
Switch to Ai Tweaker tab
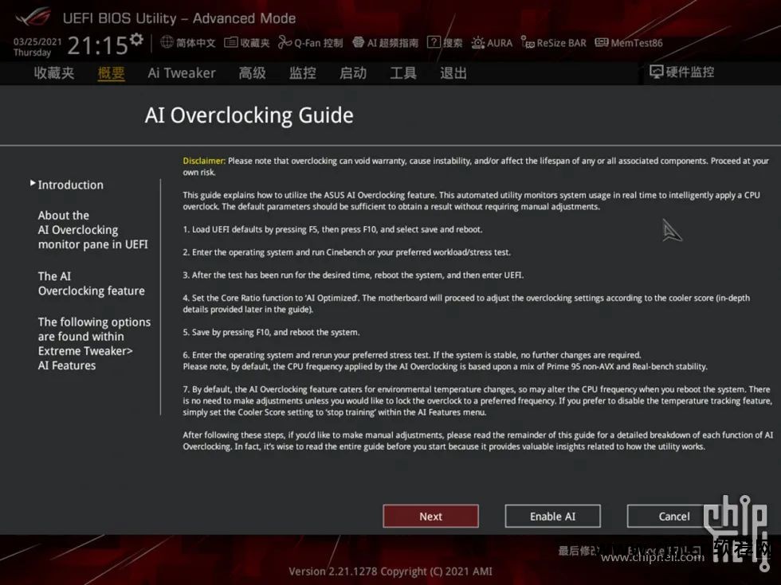(x=182, y=73)
